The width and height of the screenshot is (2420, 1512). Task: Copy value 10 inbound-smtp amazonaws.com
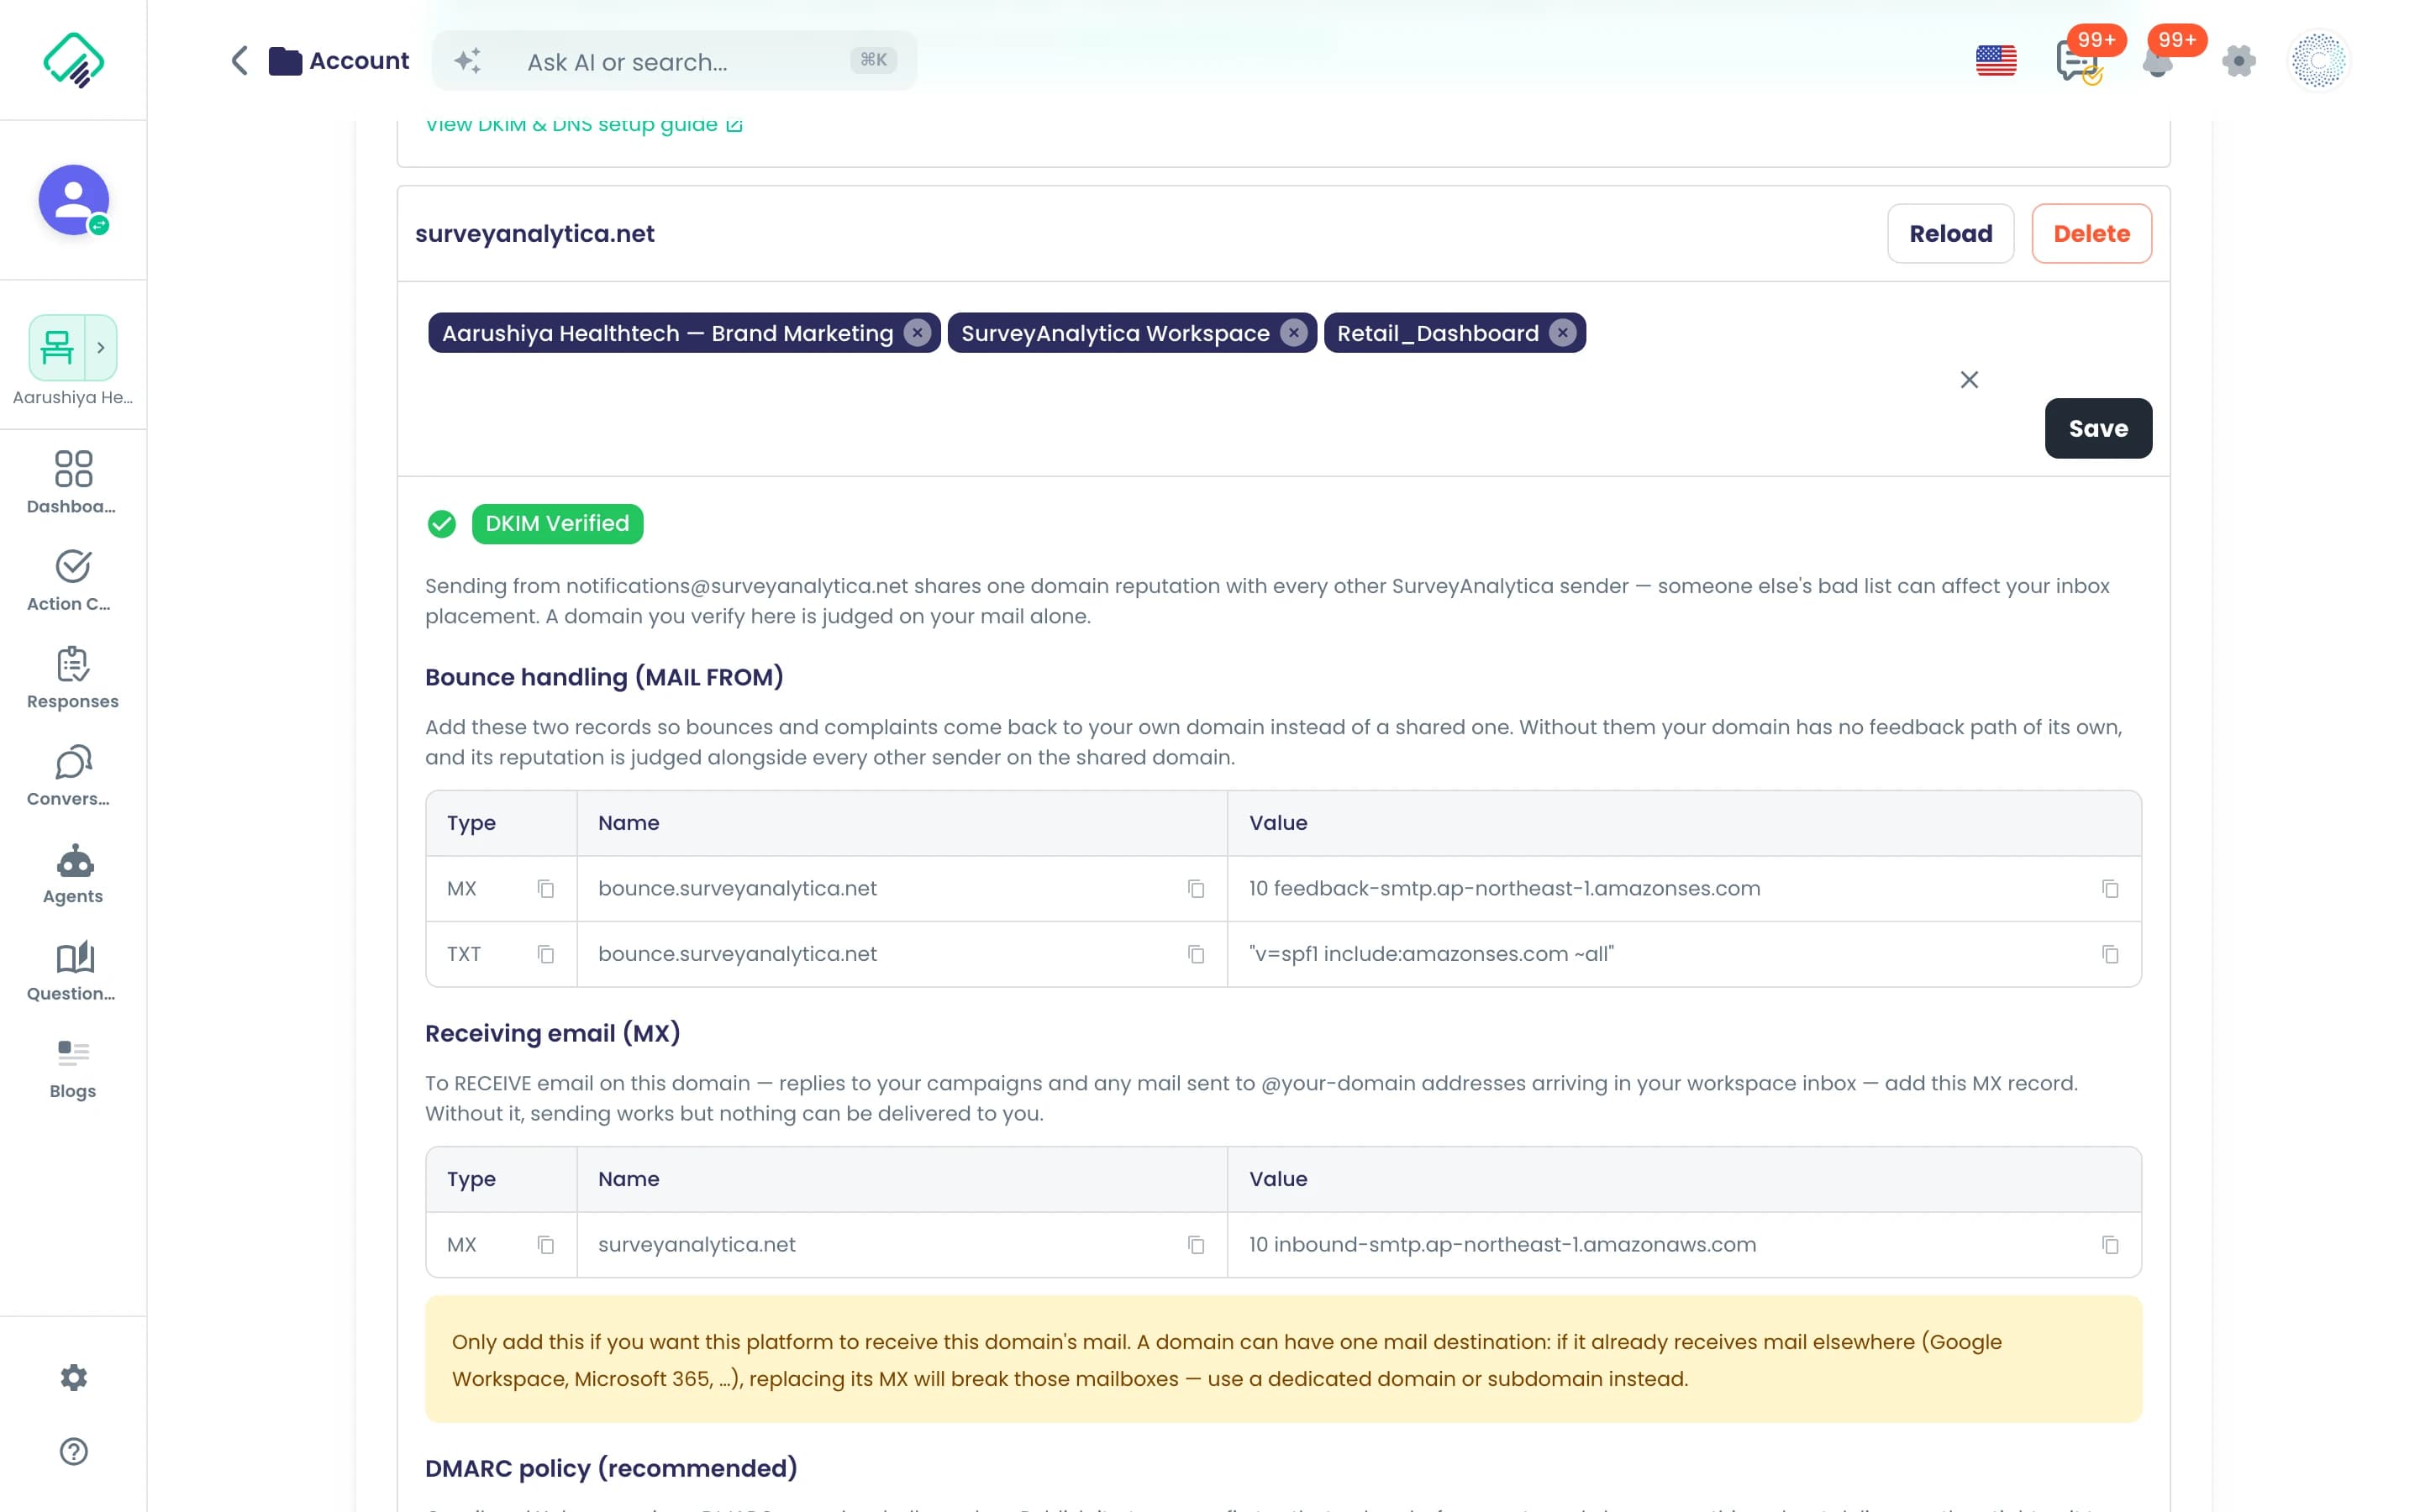(2109, 1244)
